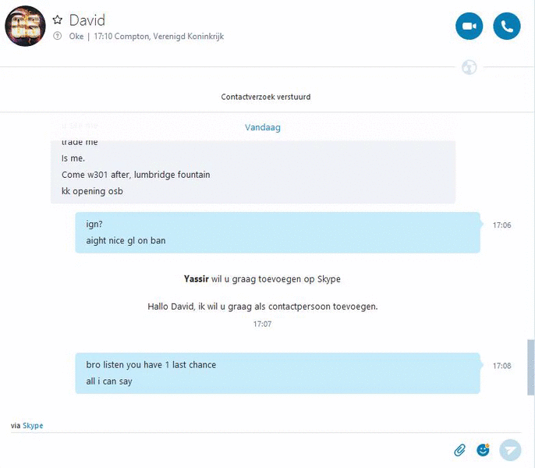This screenshot has width=535, height=468.
Task: Select the 'aight nice gl on ban' message
Action: coord(126,241)
